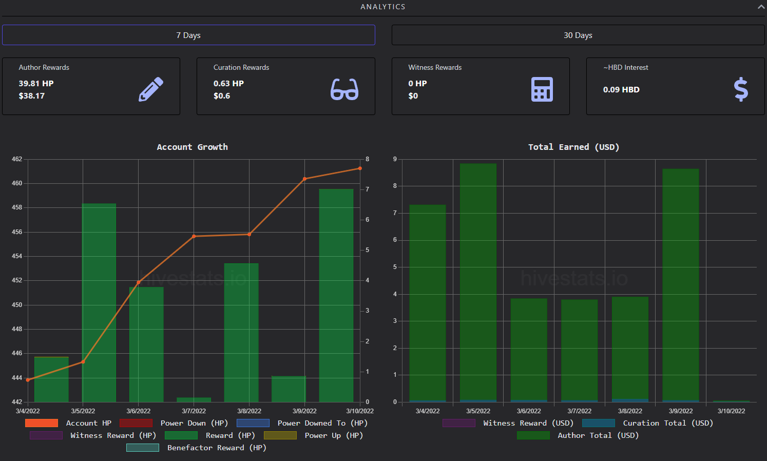This screenshot has width=767, height=461.
Task: Click the Power Up (HP) legend label
Action: [334, 435]
